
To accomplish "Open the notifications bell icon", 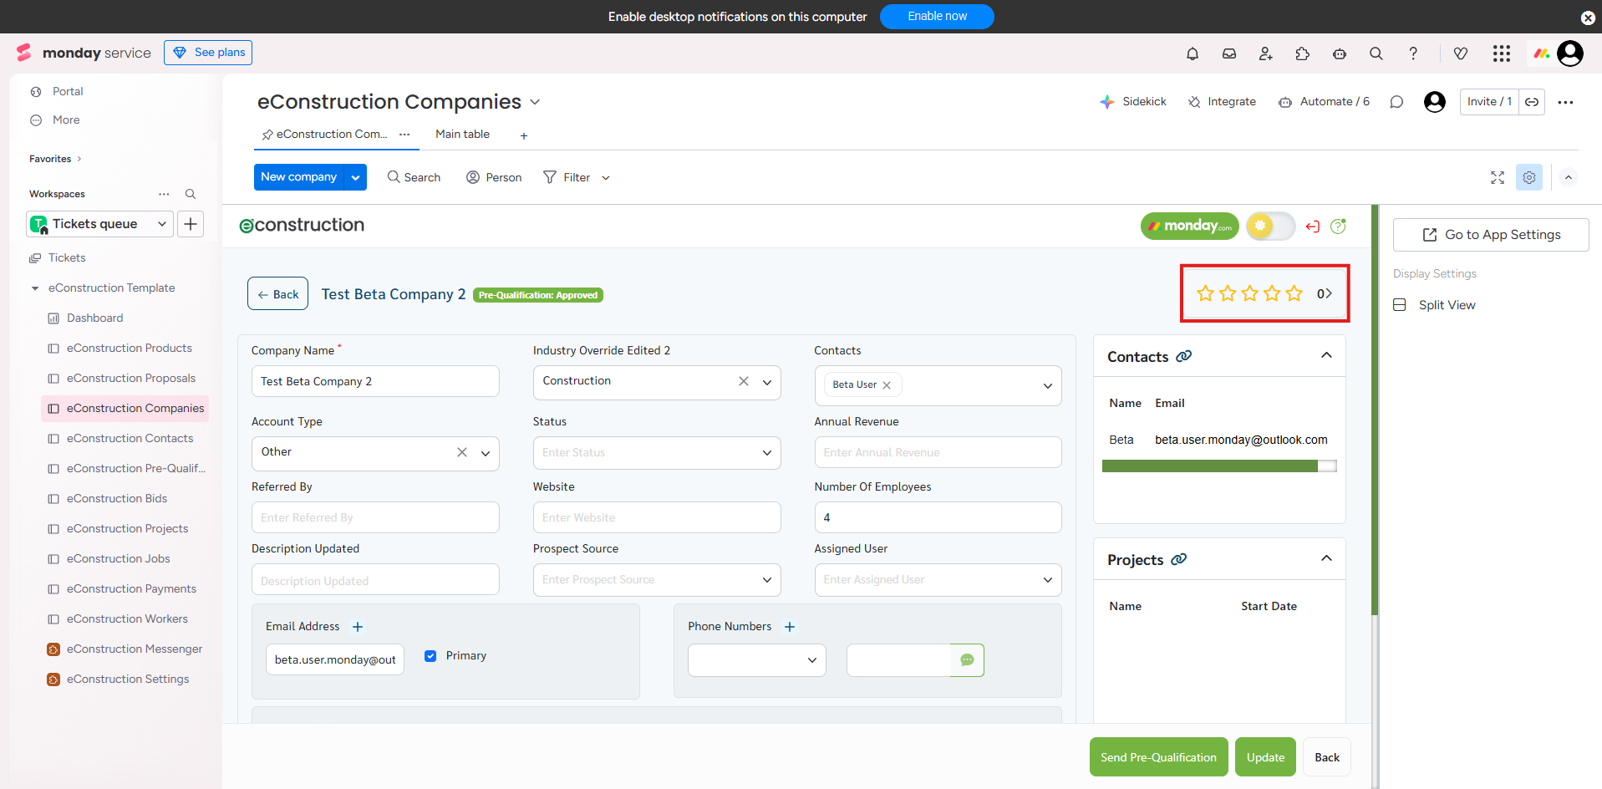I will 1193,53.
